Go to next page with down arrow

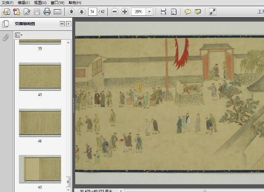tap(82, 11)
